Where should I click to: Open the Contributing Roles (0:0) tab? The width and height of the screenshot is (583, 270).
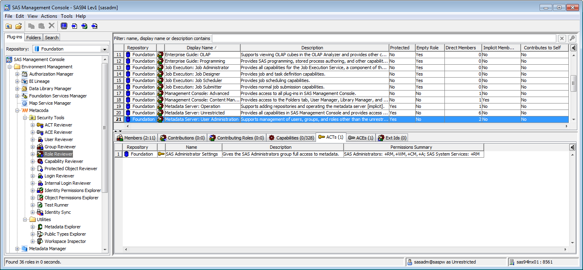(237, 138)
